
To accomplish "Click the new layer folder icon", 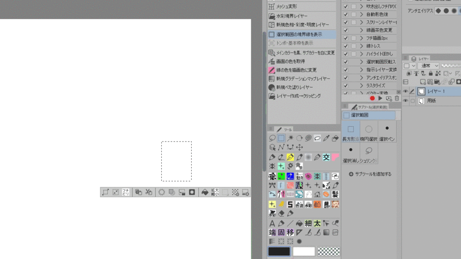I will tap(437, 82).
